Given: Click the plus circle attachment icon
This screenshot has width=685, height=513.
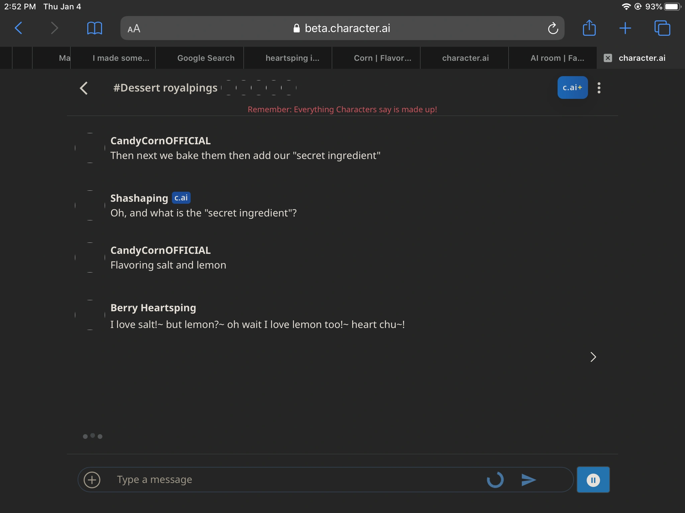Looking at the screenshot, I should point(92,480).
